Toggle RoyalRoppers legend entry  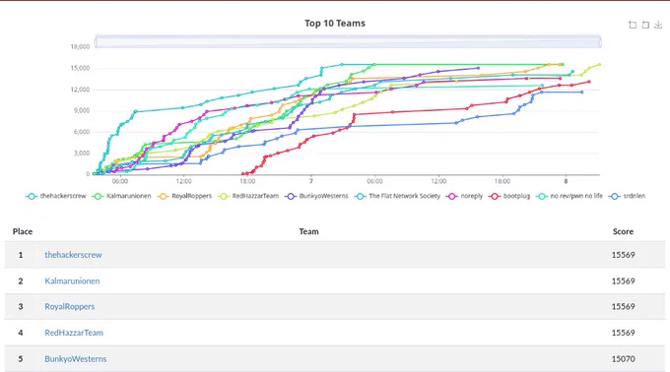coord(184,196)
